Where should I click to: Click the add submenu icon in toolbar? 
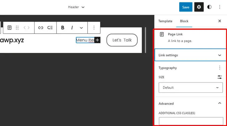pyautogui.click(x=50, y=28)
